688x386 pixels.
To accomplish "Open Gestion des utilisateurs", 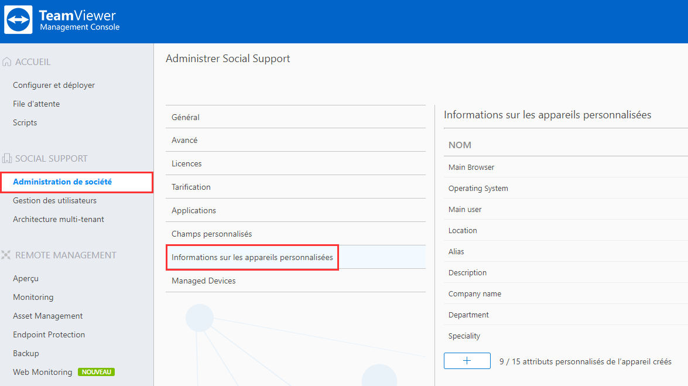I will [54, 201].
